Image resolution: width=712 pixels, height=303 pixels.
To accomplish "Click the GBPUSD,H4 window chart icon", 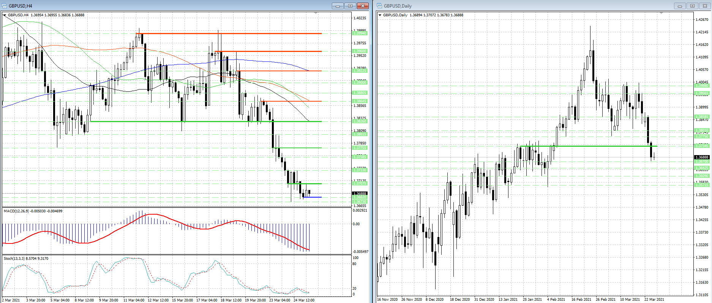I will click(x=4, y=6).
